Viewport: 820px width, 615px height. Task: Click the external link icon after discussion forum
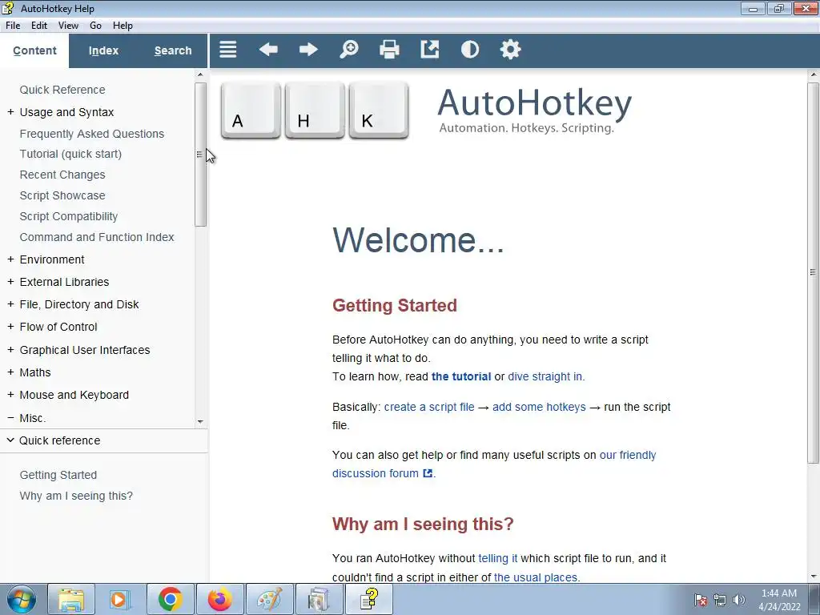pos(428,473)
